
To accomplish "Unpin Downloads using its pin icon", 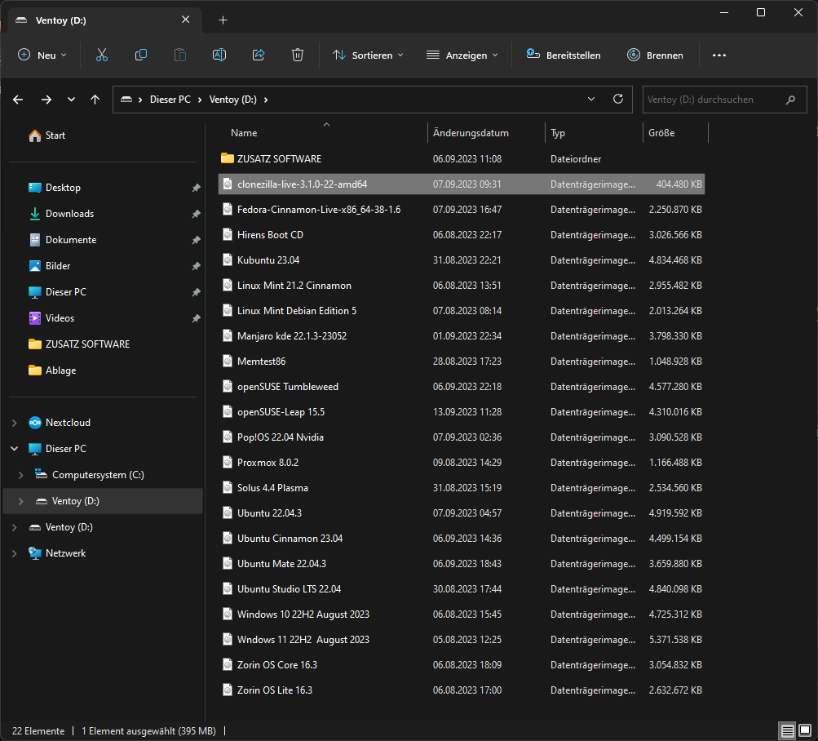I will pos(197,214).
